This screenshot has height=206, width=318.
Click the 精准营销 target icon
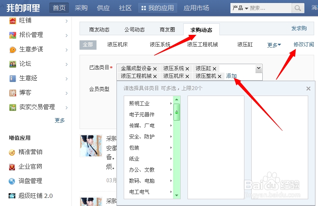[x=12, y=152]
